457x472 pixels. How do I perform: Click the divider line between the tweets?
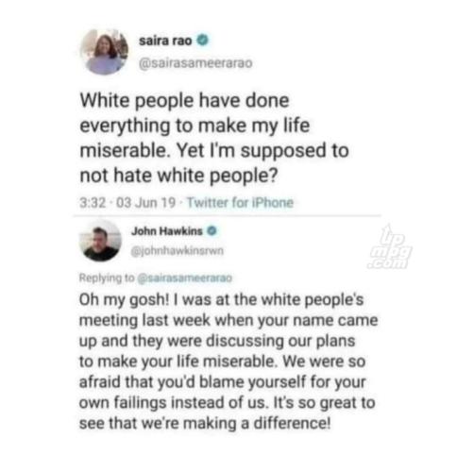(228, 216)
